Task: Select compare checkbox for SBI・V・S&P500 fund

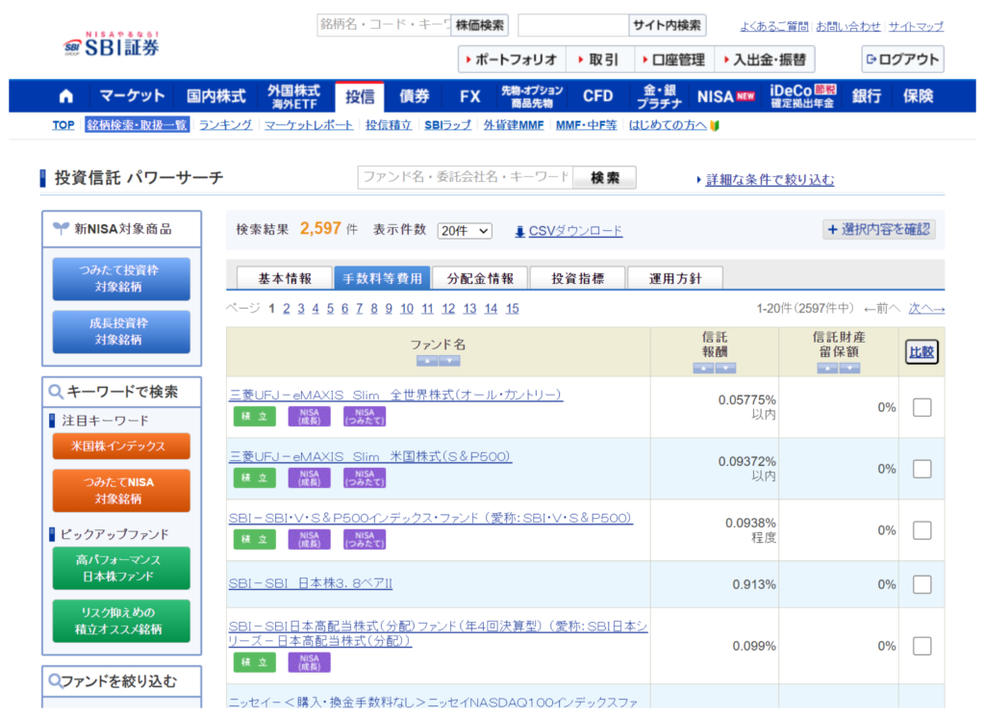Action: (922, 530)
